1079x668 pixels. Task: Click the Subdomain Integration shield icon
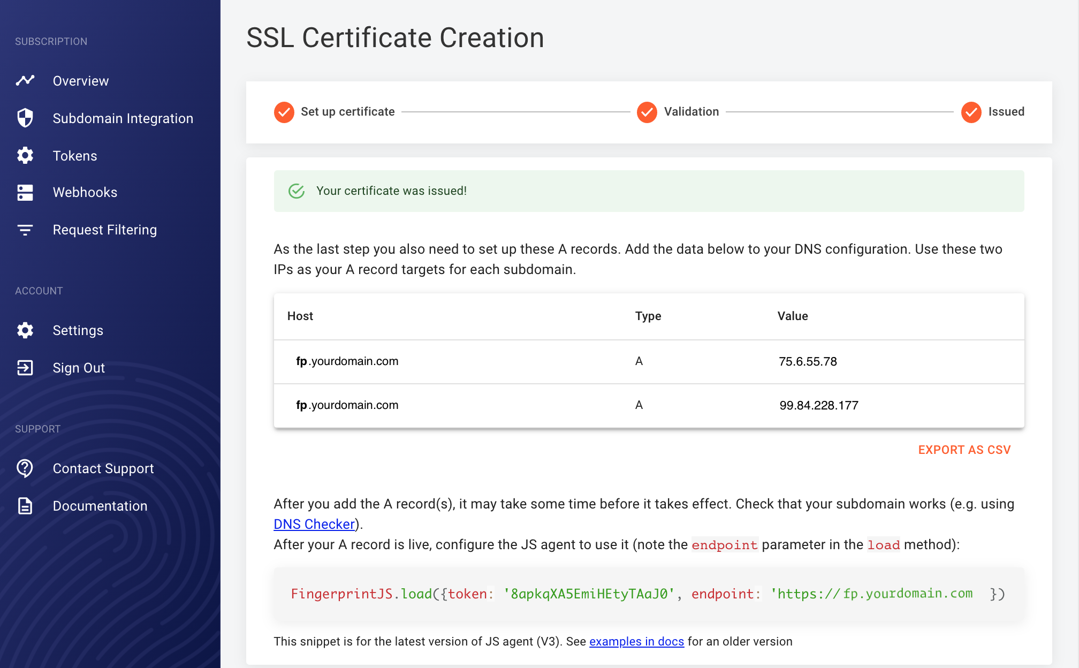25,118
